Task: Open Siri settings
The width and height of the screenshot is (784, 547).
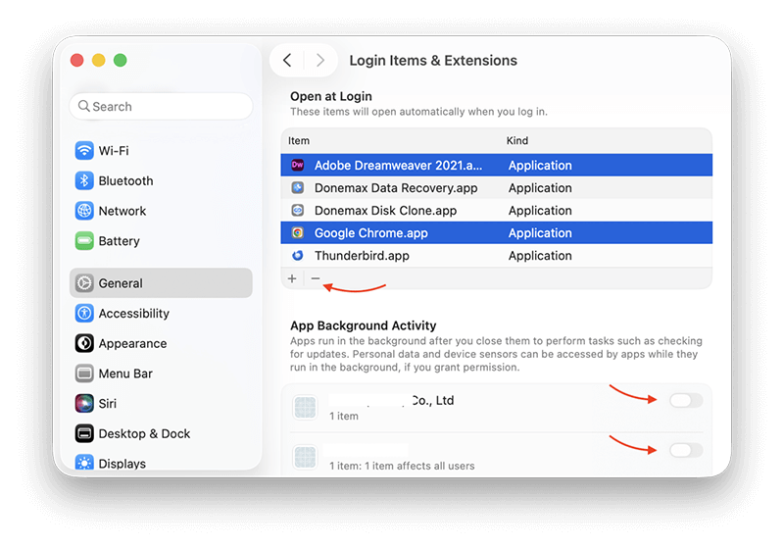Action: pyautogui.click(x=161, y=403)
